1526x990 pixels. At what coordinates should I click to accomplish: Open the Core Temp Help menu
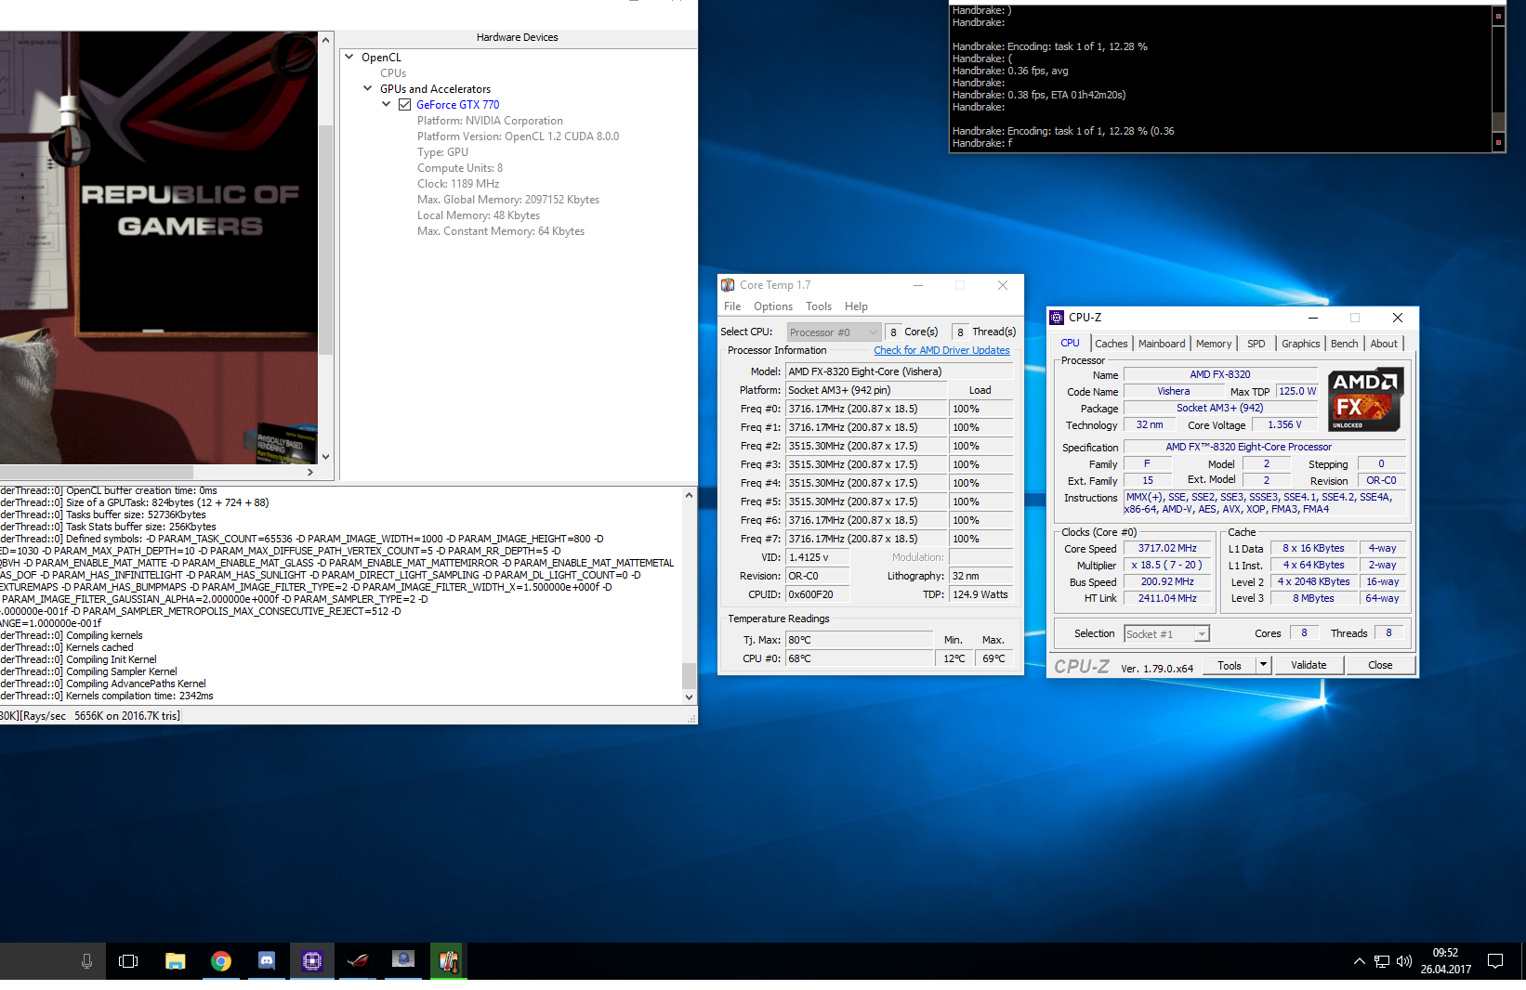[856, 306]
